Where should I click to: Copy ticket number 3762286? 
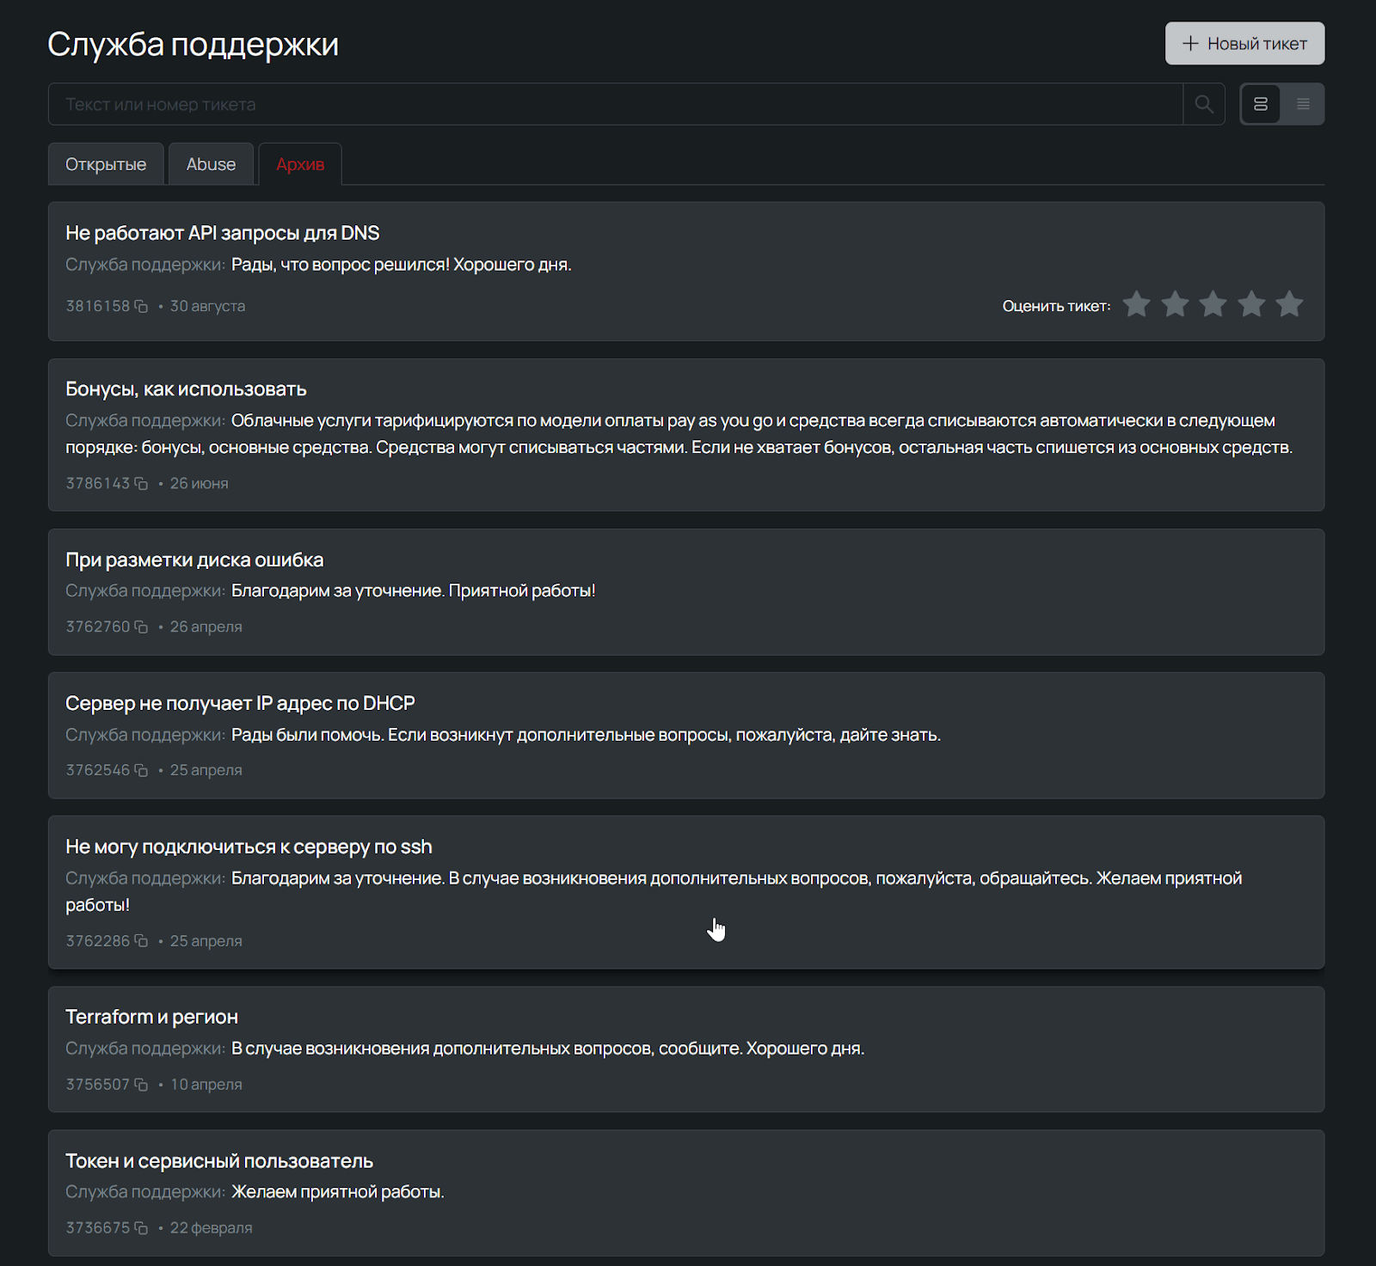point(141,941)
